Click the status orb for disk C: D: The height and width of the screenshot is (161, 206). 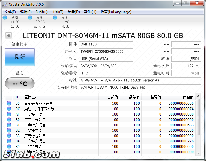pos(5,17)
